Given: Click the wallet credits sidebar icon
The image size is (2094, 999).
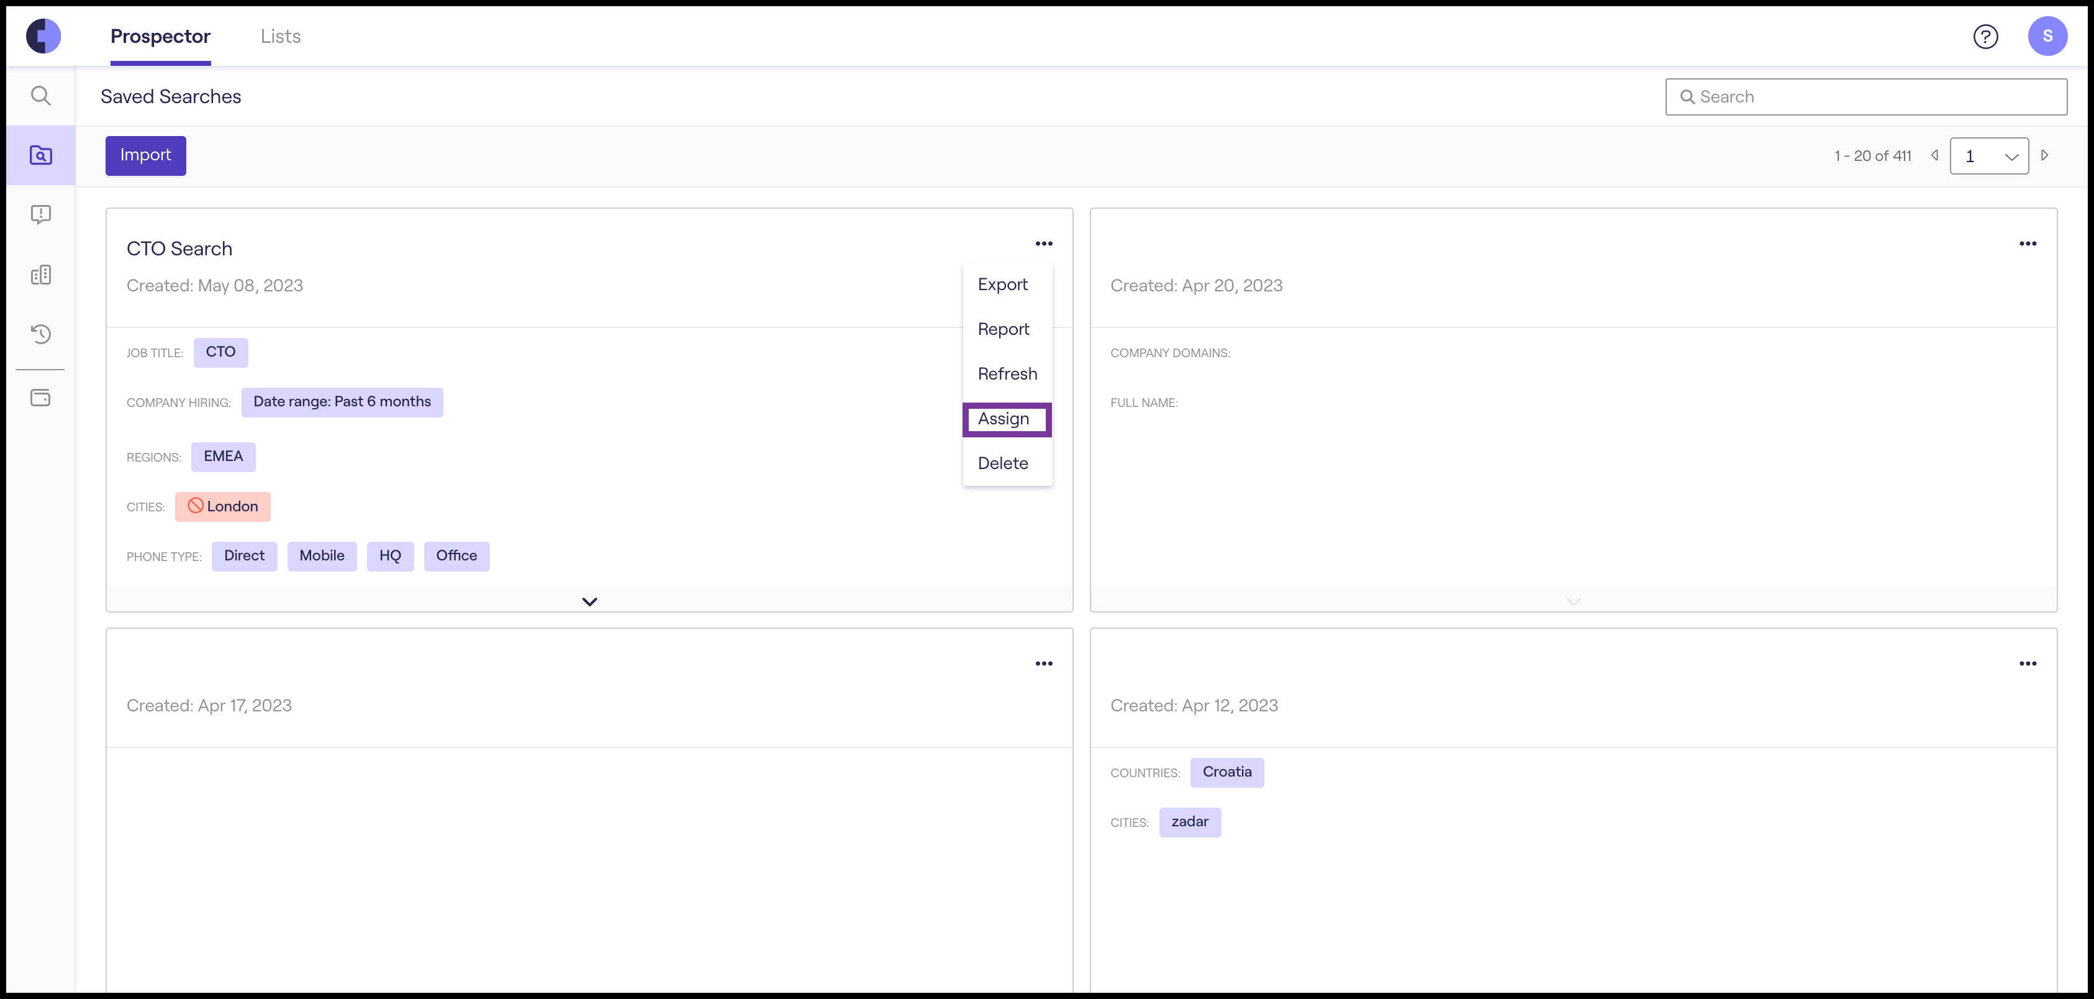Looking at the screenshot, I should point(40,398).
